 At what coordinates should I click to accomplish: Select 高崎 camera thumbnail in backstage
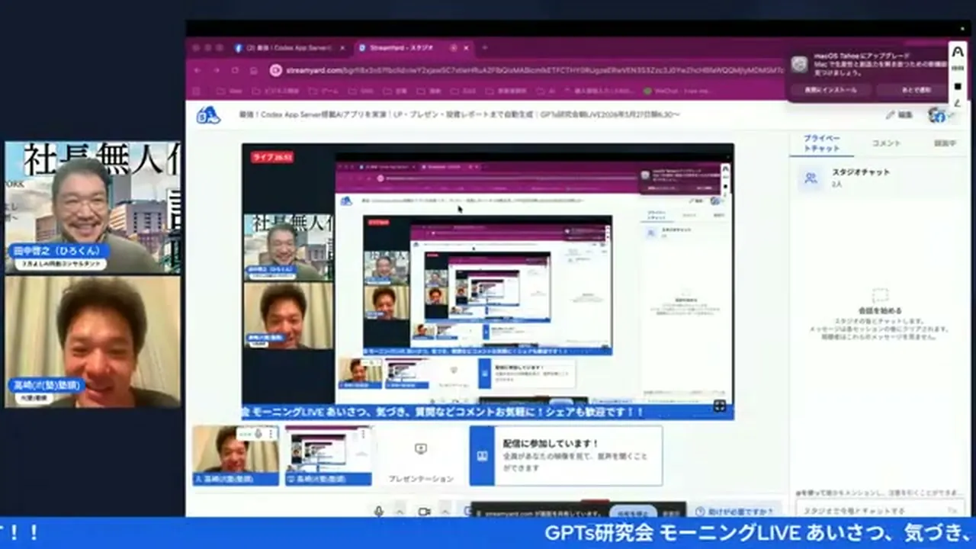(x=236, y=455)
